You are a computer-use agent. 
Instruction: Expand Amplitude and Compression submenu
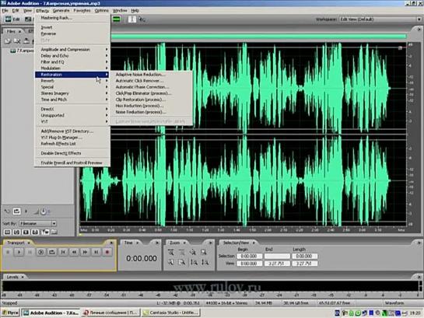[x=72, y=50]
